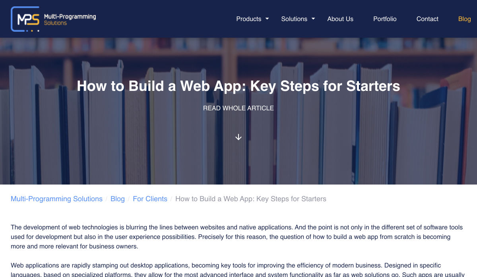Open the Blog breadcrumb link
The width and height of the screenshot is (477, 277).
(118, 199)
